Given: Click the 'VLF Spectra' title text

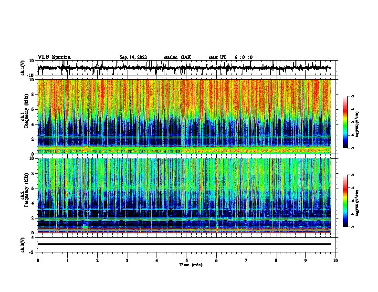Looking at the screenshot, I should click(54, 57).
